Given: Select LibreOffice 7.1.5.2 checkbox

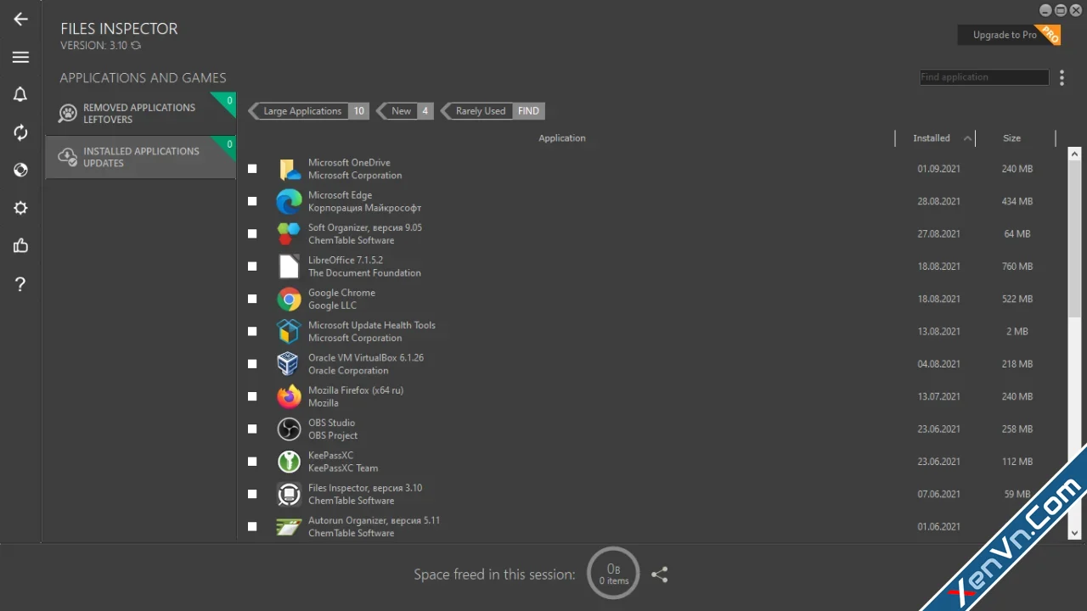Looking at the screenshot, I should click(x=252, y=266).
